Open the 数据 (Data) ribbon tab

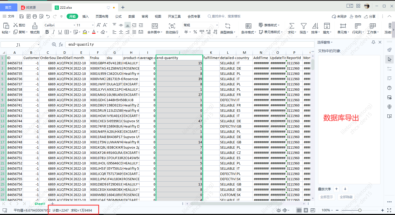132,16
